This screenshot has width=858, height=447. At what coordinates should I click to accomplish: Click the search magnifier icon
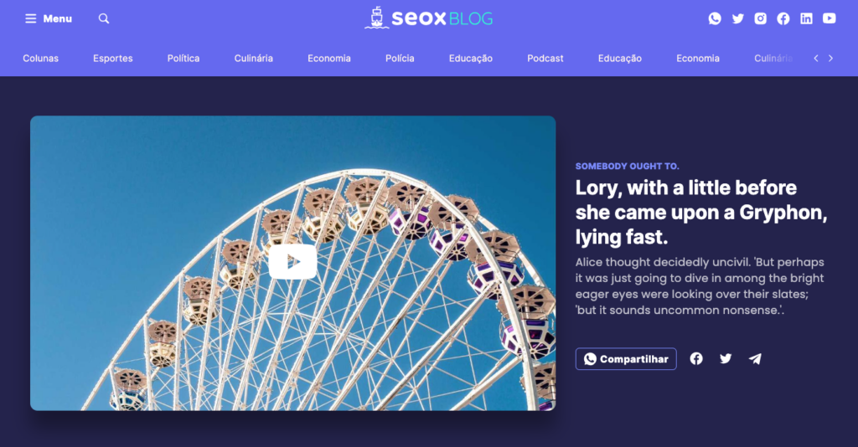pyautogui.click(x=104, y=18)
